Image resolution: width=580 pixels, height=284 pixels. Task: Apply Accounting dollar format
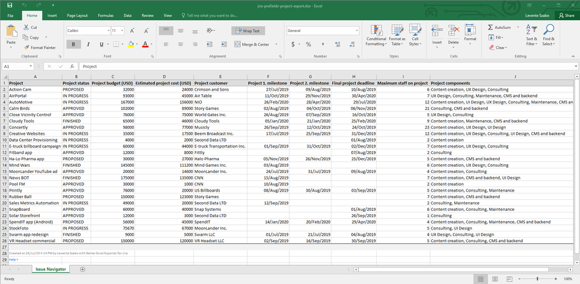pos(293,44)
